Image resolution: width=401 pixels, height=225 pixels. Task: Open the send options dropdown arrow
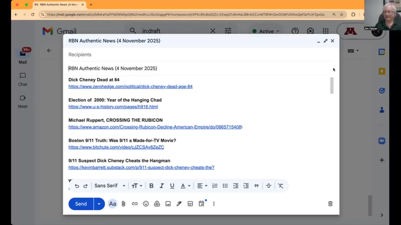pyautogui.click(x=99, y=204)
